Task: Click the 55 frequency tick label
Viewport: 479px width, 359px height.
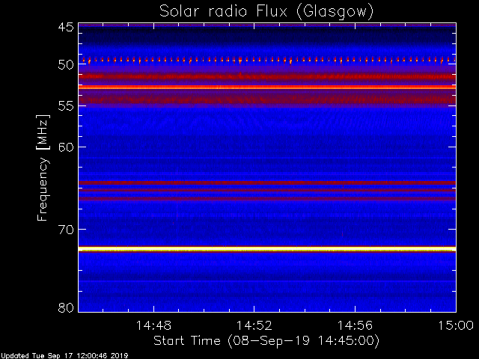Action: point(66,106)
